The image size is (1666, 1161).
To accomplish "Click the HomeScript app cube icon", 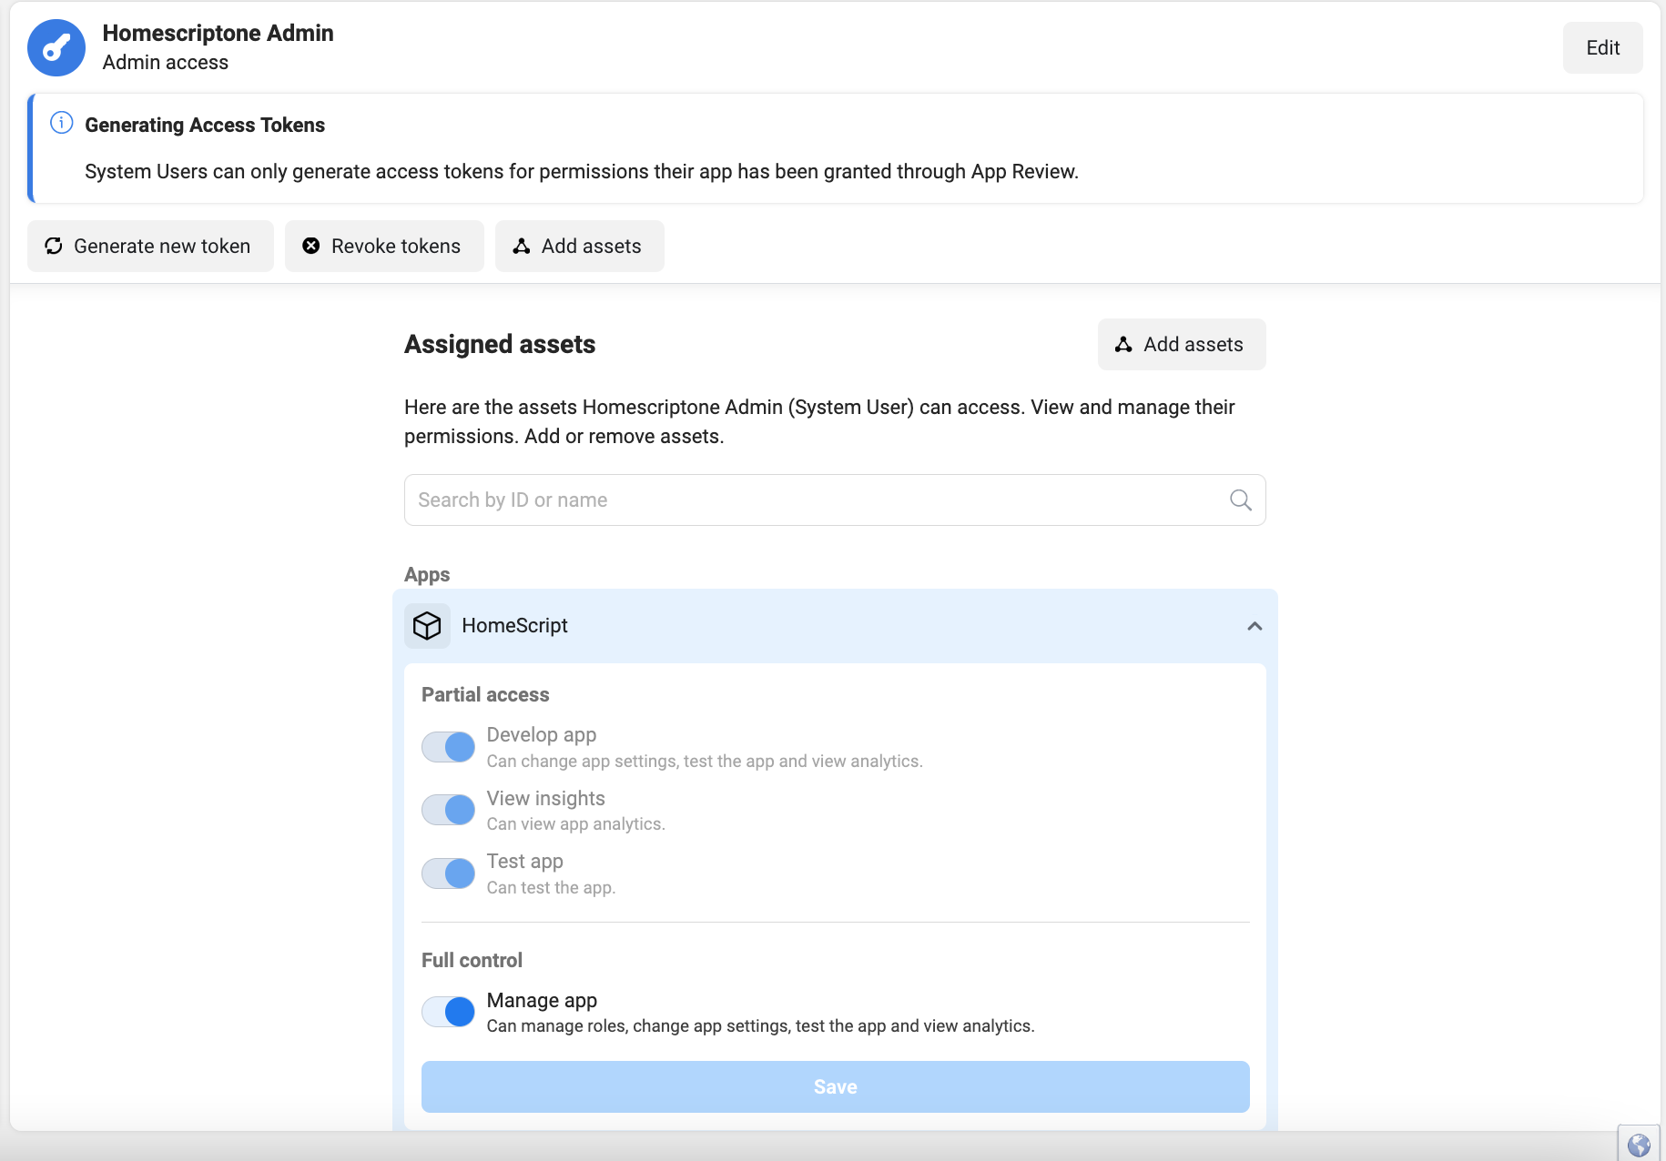I will (x=427, y=626).
